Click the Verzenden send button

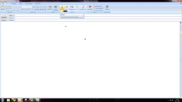[x=4, y=16]
